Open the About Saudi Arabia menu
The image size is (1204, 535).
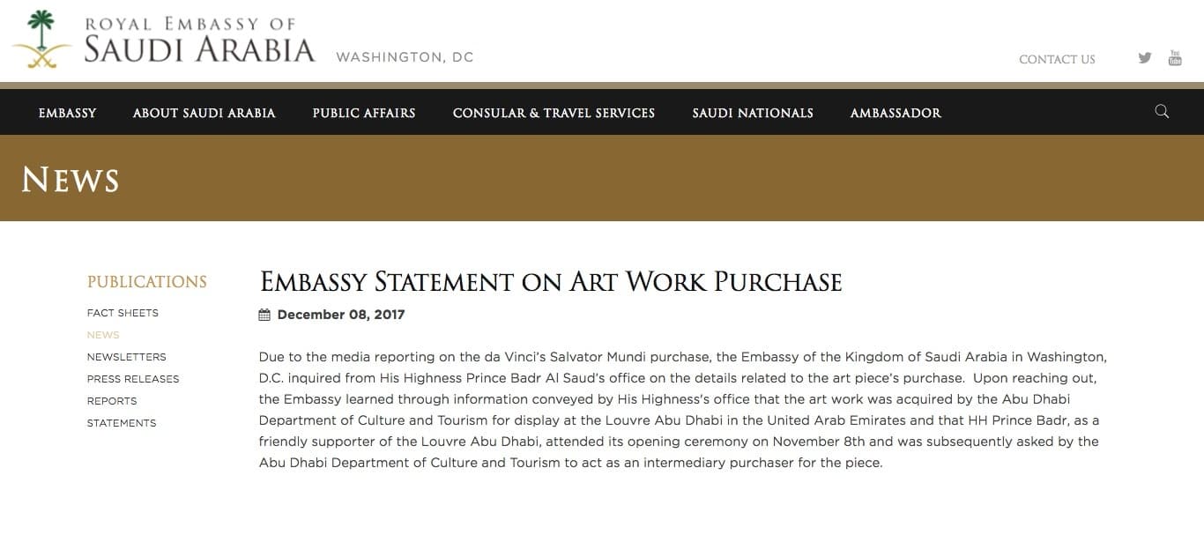[x=204, y=113]
